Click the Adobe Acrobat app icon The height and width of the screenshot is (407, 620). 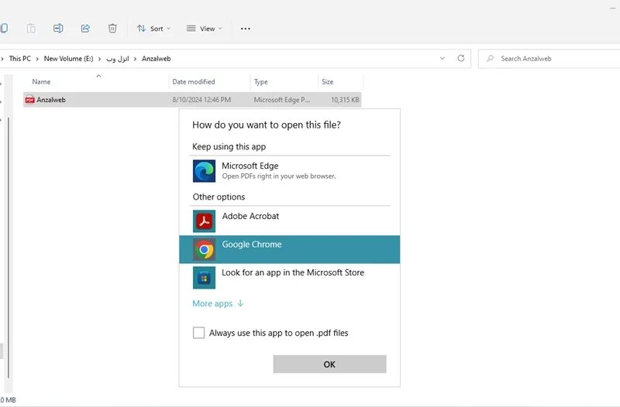coord(204,221)
